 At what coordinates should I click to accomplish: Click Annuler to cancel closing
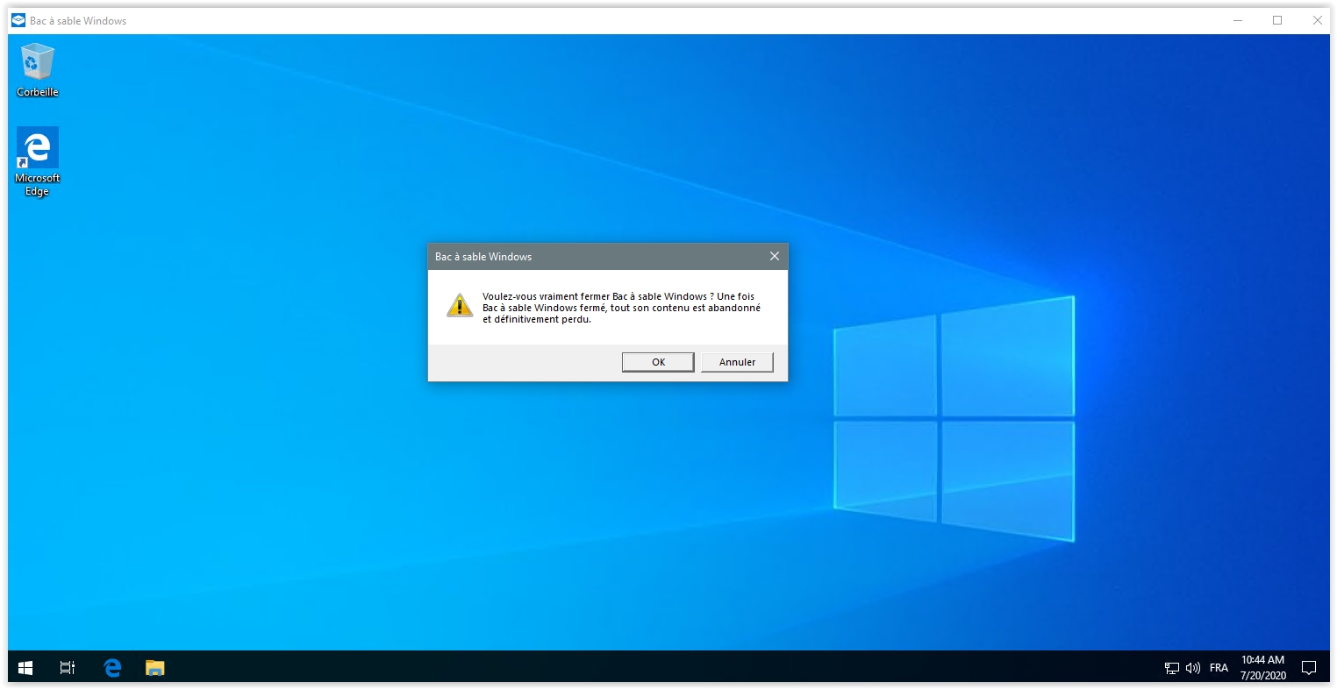click(737, 362)
